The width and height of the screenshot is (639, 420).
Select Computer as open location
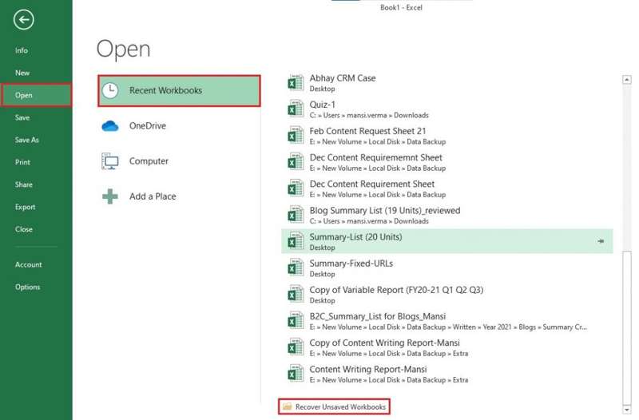tap(179, 161)
